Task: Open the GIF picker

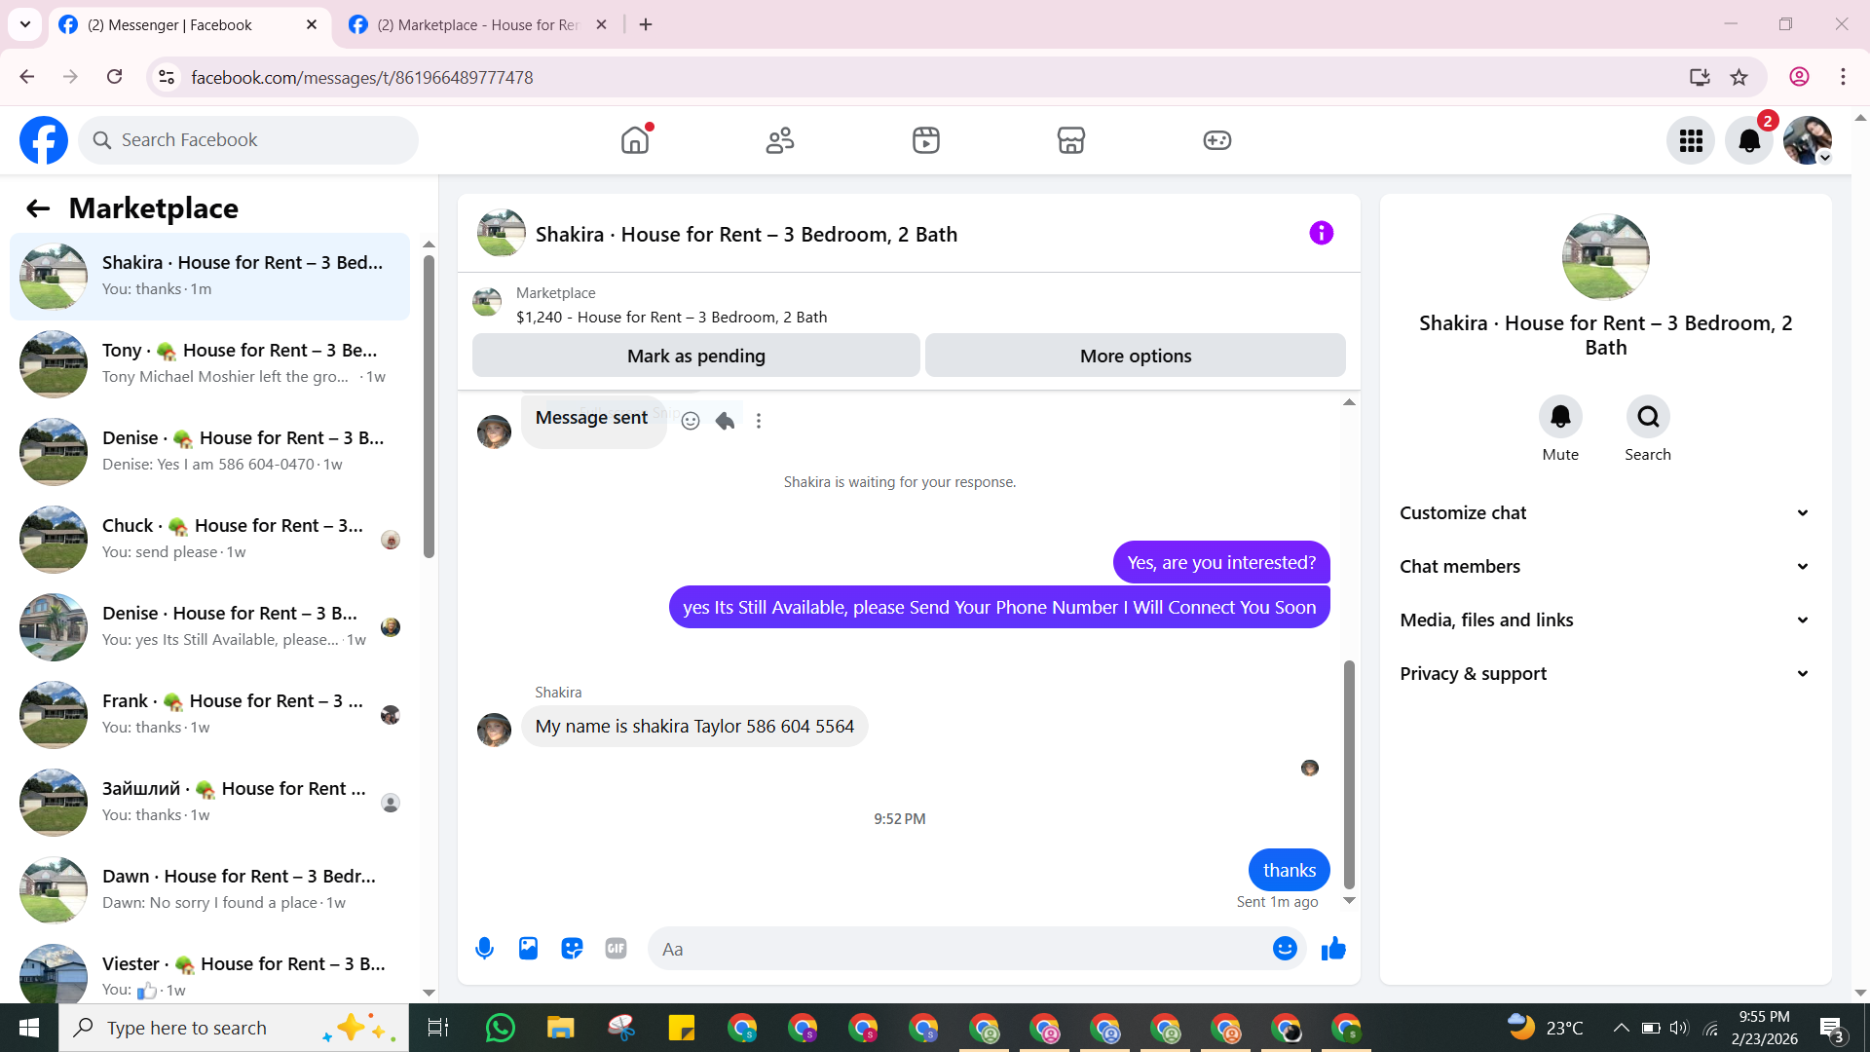Action: tap(616, 949)
